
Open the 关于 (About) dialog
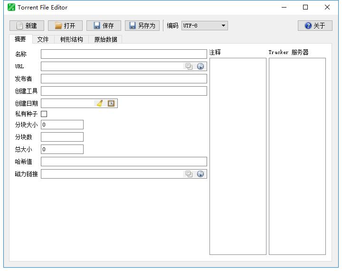315,26
